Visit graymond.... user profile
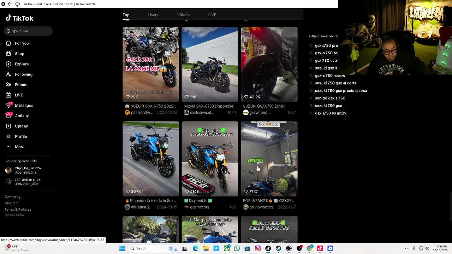 tap(257, 113)
